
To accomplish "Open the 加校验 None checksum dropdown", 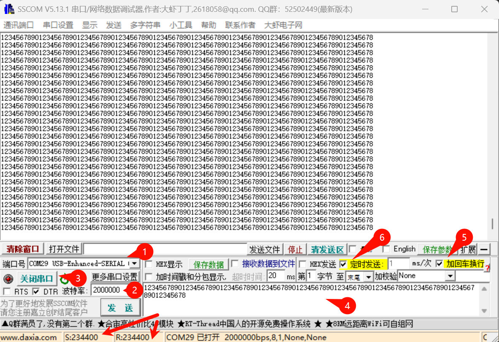I will tap(450, 276).
